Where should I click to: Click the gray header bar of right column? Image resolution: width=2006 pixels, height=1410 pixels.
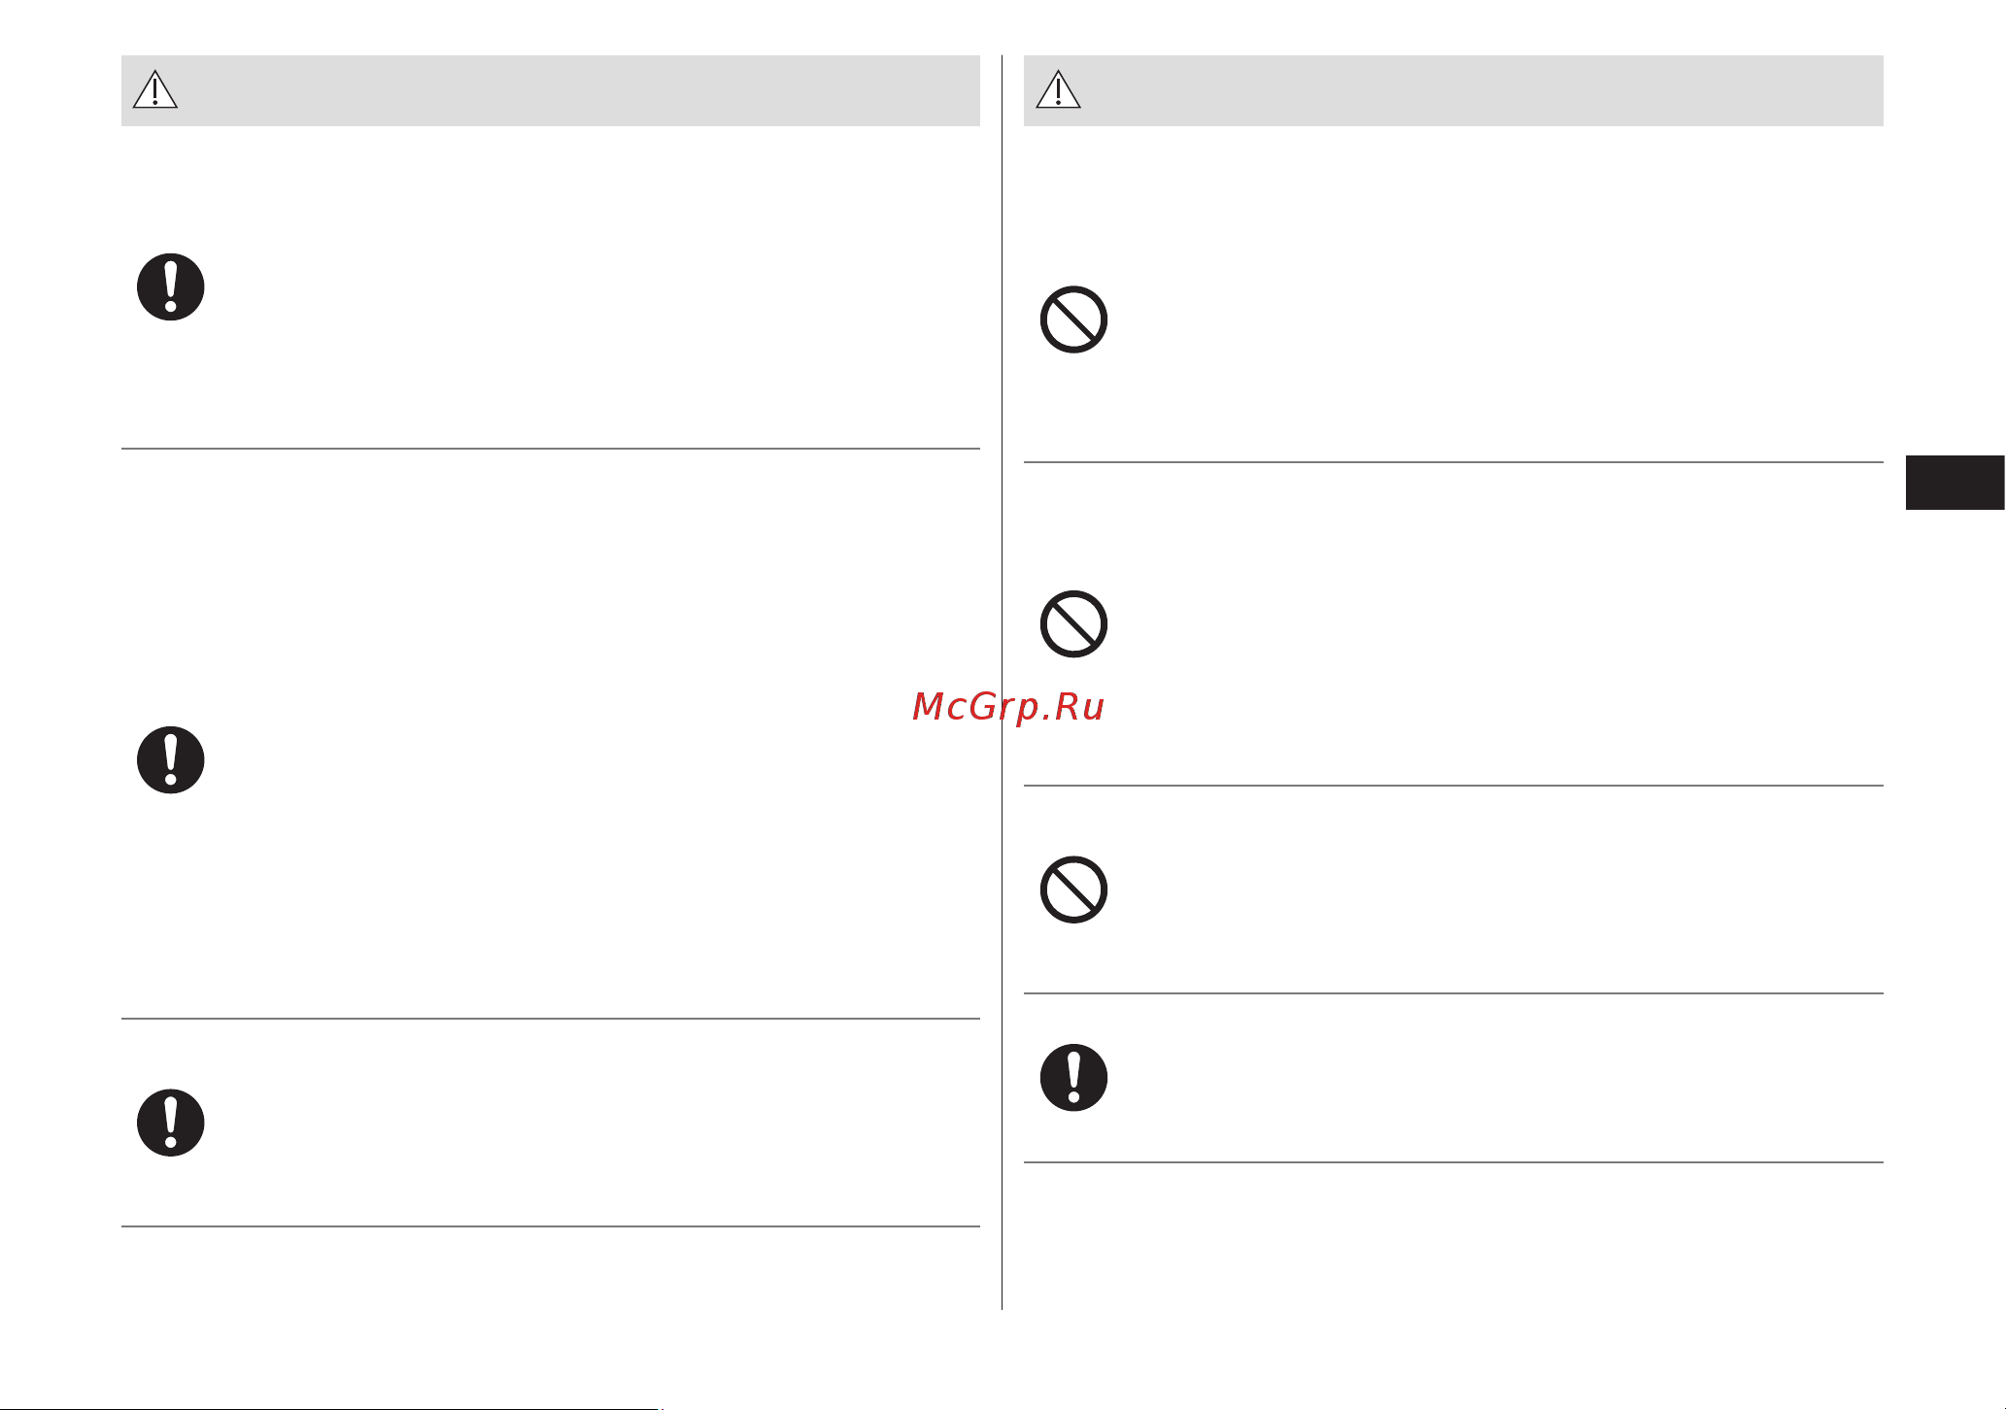[x=1454, y=90]
